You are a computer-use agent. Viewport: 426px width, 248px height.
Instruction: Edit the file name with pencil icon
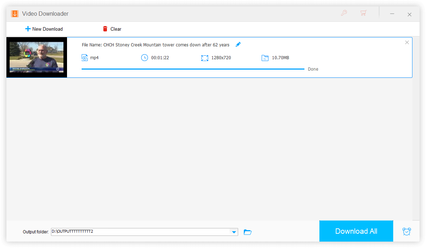(238, 44)
